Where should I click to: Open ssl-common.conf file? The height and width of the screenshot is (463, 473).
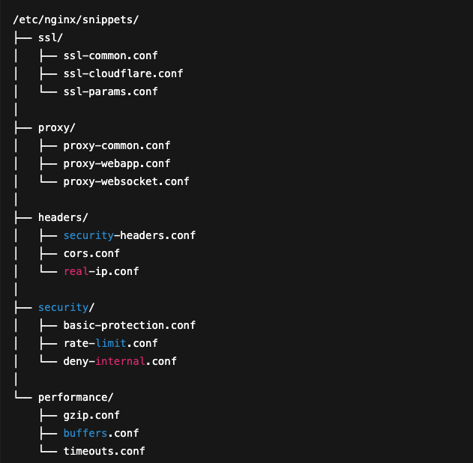click(110, 55)
